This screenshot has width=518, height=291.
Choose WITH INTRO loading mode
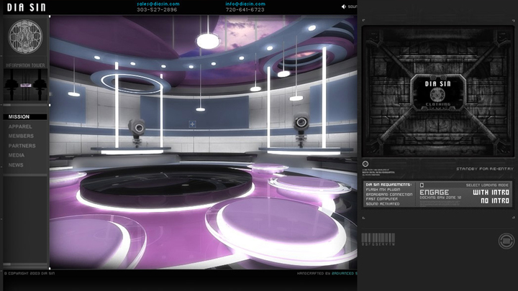pyautogui.click(x=491, y=192)
